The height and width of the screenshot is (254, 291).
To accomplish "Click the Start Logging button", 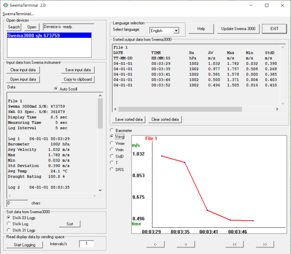I will pos(24,245).
